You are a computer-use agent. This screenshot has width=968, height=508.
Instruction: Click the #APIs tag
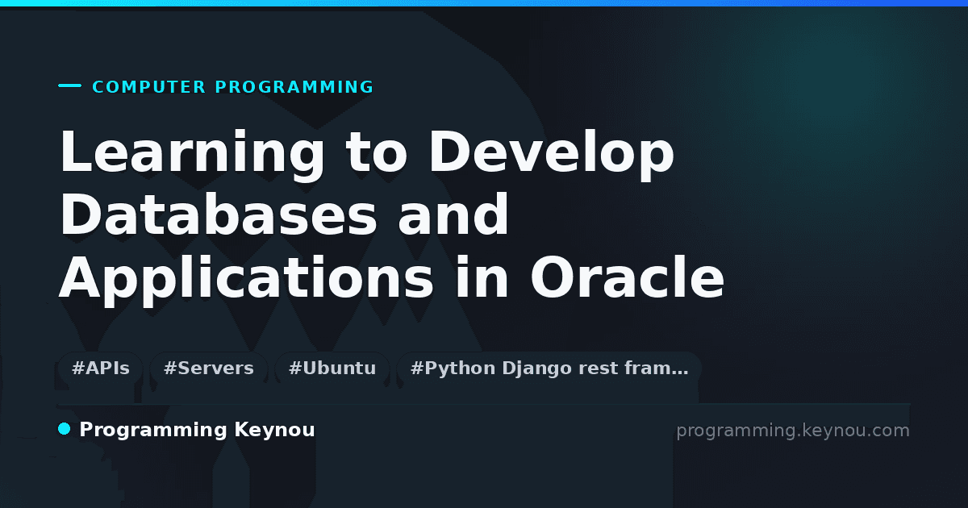(x=101, y=369)
